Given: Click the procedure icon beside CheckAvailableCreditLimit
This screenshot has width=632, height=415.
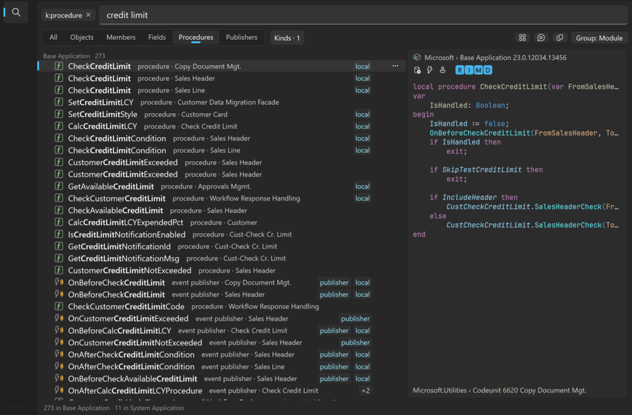Looking at the screenshot, I should 59,211.
